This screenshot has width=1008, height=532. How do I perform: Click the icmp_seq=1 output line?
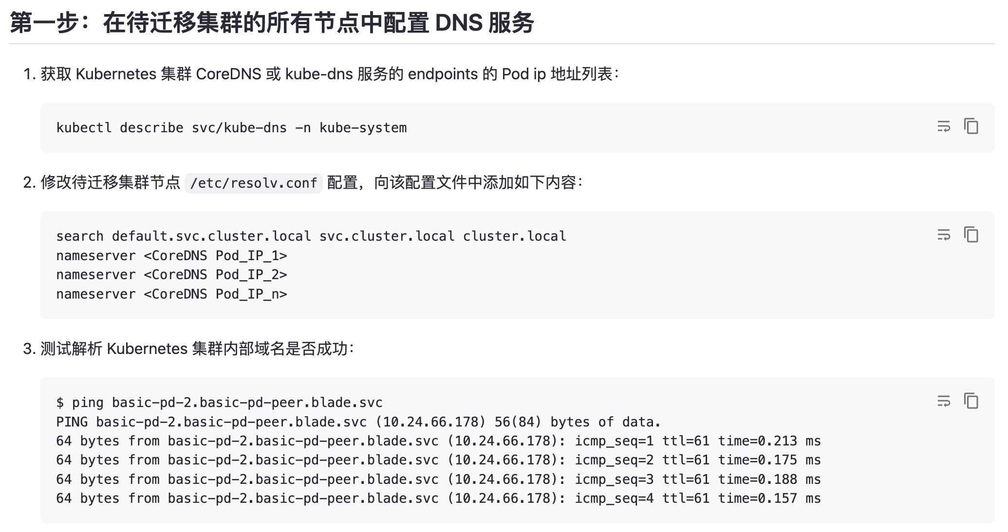pyautogui.click(x=438, y=441)
